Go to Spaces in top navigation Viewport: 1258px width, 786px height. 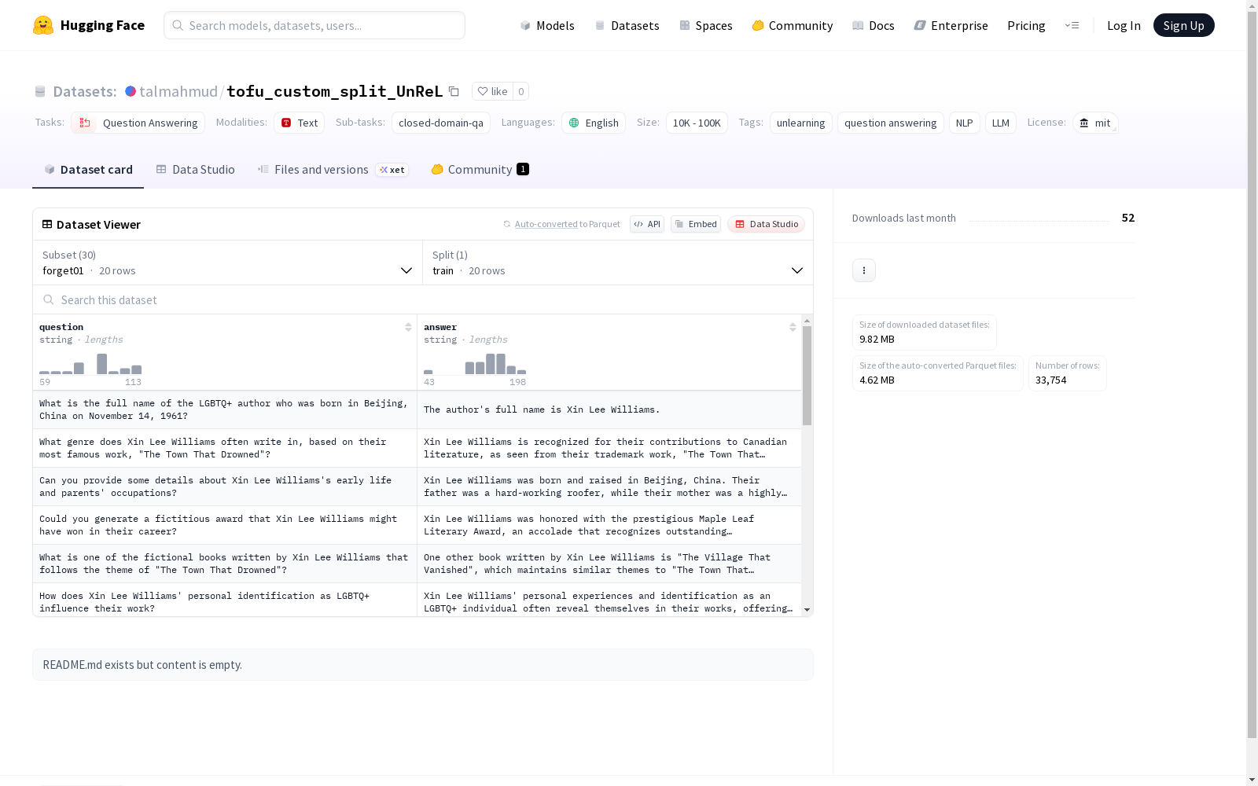[706, 25]
